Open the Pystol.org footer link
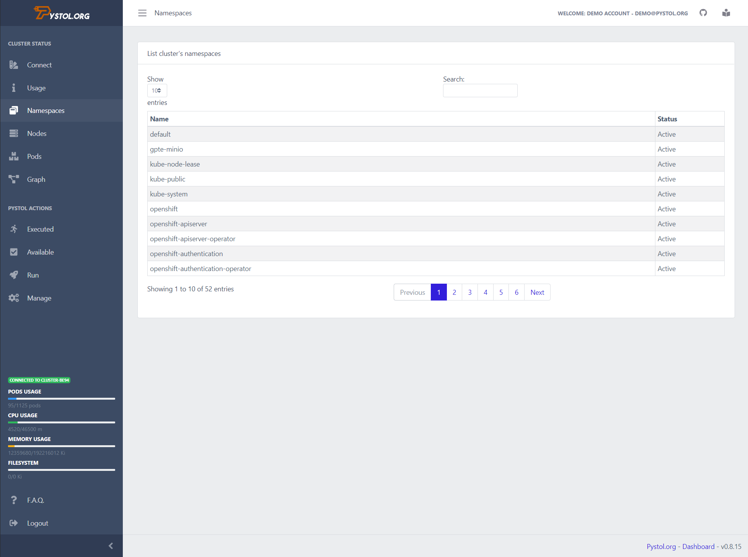Viewport: 748px width, 557px height. [661, 547]
